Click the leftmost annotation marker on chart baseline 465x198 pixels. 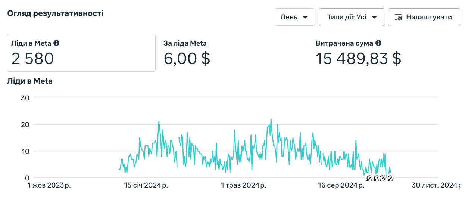[x=369, y=178]
